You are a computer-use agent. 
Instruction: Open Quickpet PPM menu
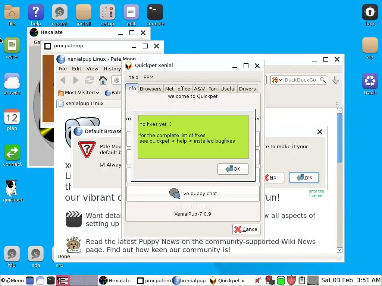coord(148,77)
